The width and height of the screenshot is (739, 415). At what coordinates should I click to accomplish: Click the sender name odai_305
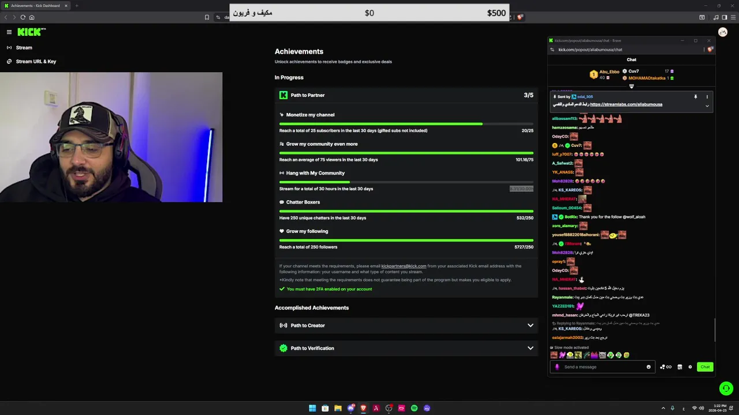pyautogui.click(x=584, y=97)
